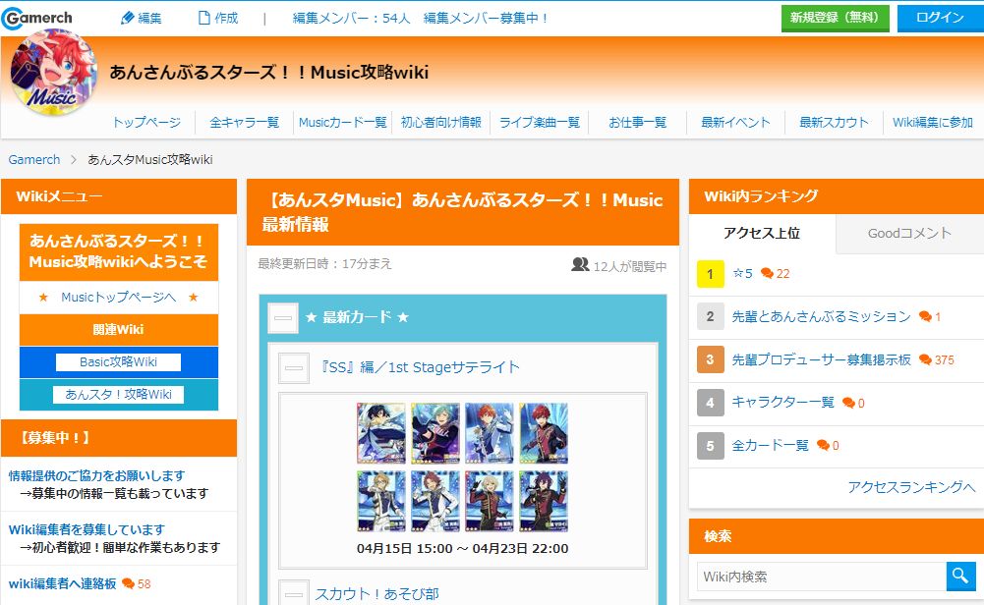
Task: Open the third card thumbnail in bottom row
Action: click(x=490, y=502)
